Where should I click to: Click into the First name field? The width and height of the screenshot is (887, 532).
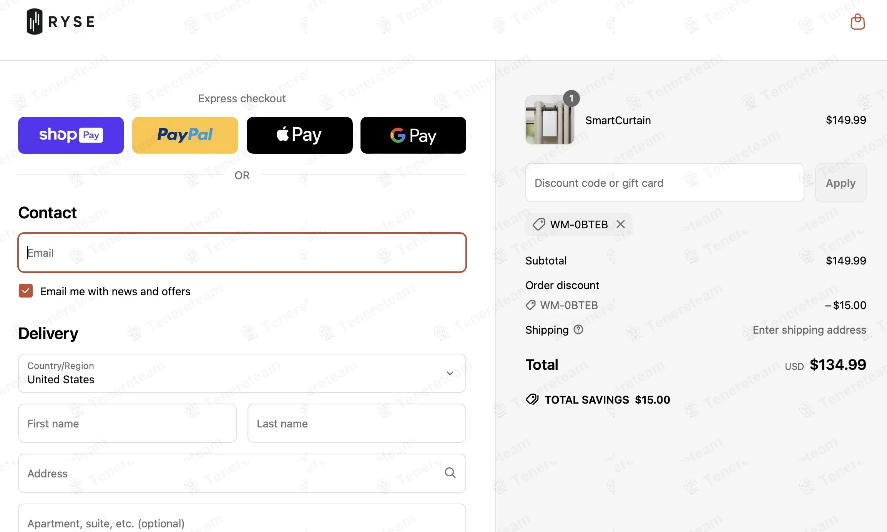pos(127,423)
